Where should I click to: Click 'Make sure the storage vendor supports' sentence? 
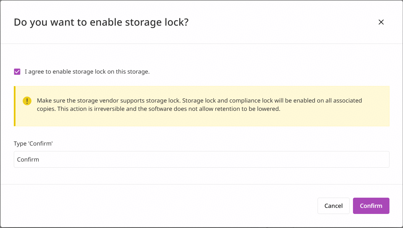click(x=109, y=101)
